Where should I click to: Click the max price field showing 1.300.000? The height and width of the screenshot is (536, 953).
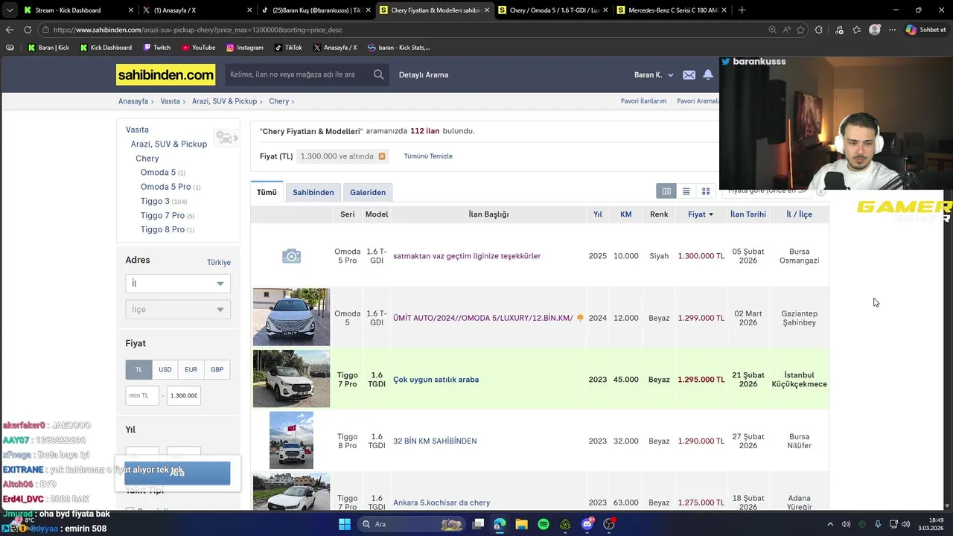[x=184, y=395]
